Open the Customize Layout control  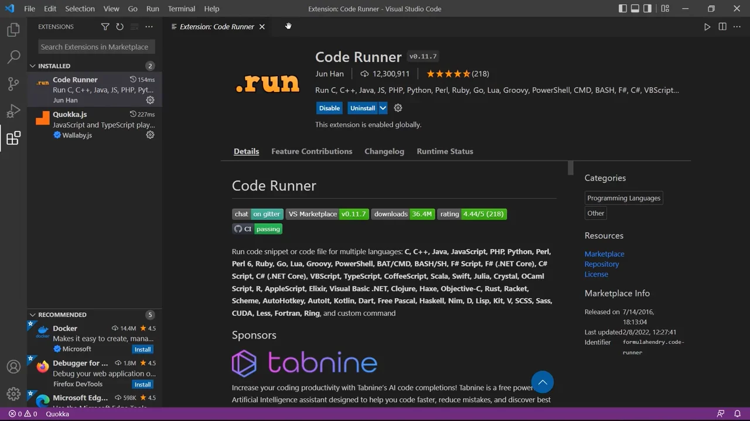(x=665, y=9)
